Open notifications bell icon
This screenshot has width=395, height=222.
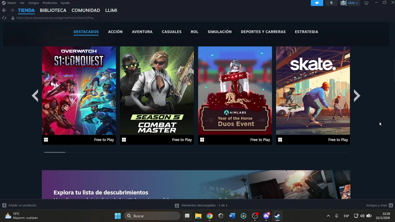331,3
